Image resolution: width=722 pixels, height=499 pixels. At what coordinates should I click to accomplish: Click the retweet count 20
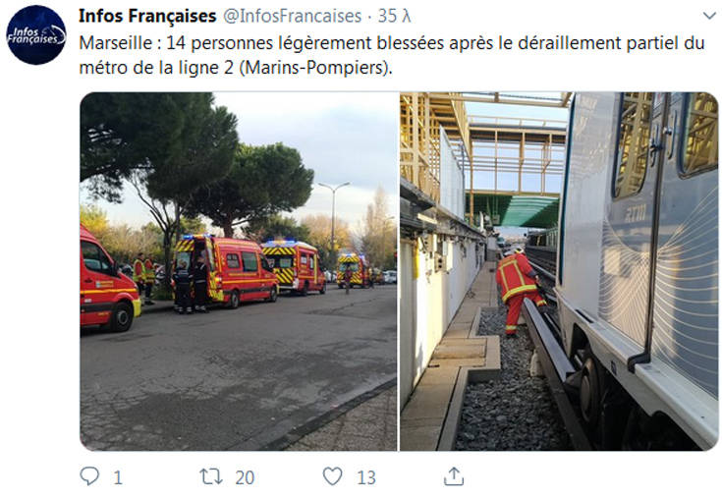coord(245,477)
